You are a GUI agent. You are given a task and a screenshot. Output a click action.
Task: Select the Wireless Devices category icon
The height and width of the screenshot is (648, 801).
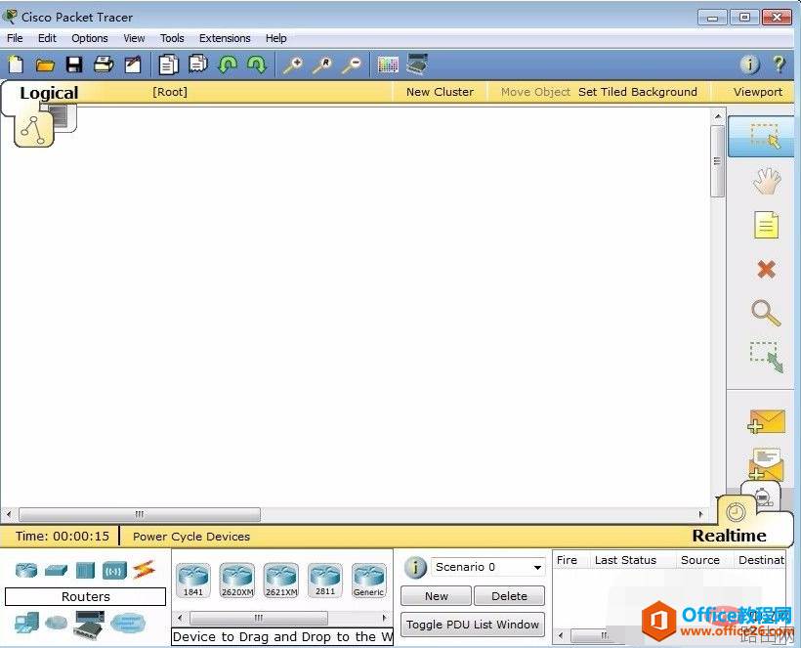pos(114,571)
